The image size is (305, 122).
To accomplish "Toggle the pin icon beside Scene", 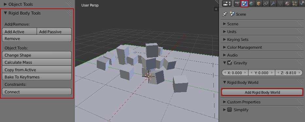I will point(225,14).
